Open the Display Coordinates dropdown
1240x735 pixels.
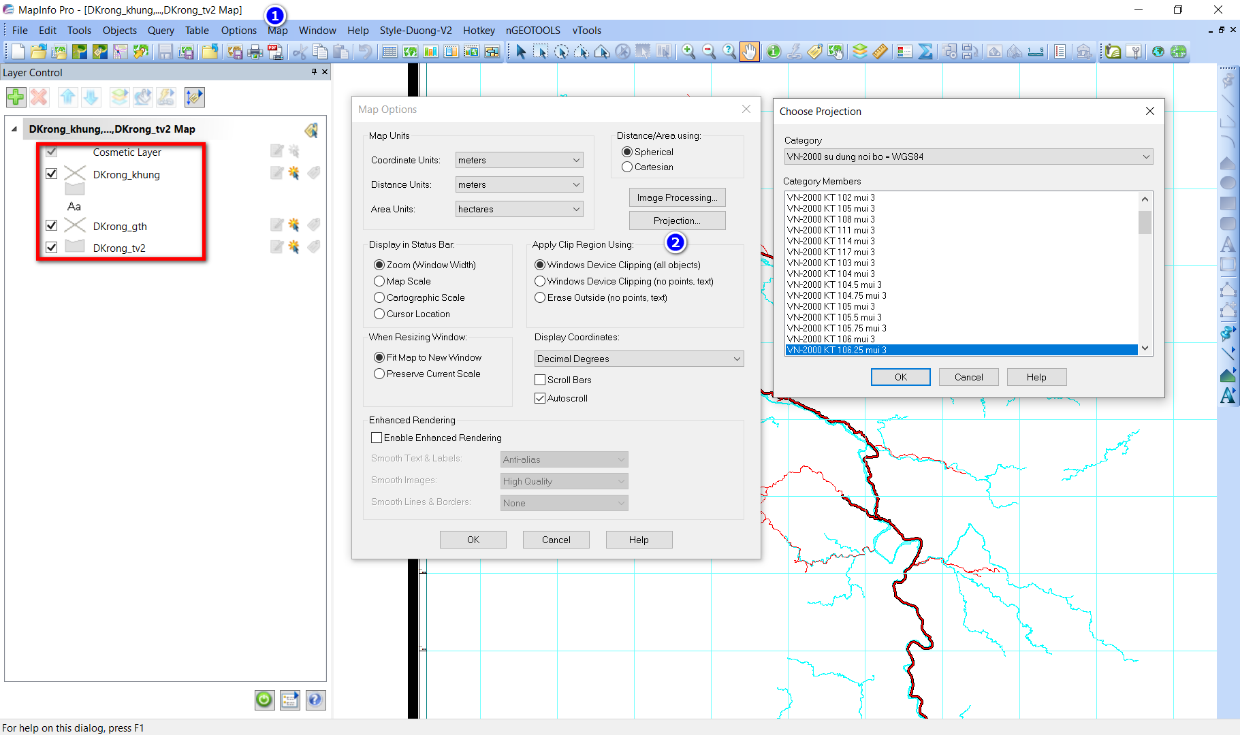coord(639,359)
